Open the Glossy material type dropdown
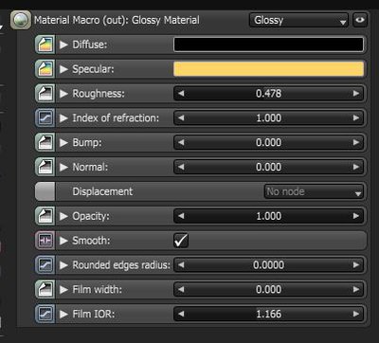Viewport: 379px width, 343px height. pyautogui.click(x=298, y=20)
